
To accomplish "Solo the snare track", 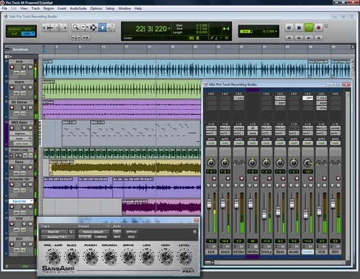I will [24, 88].
